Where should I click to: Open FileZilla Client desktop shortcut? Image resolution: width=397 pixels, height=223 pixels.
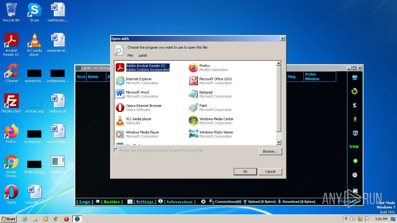(11, 103)
